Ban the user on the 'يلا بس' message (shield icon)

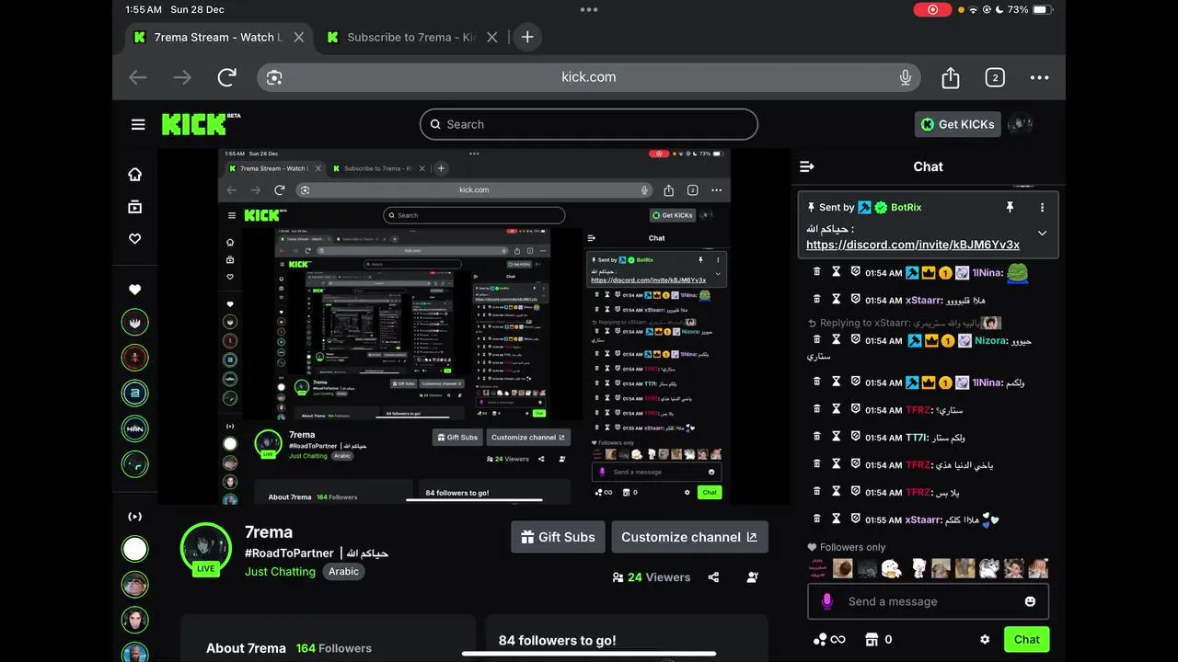tap(855, 492)
